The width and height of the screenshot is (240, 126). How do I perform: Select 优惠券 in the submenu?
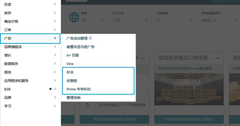click(72, 81)
